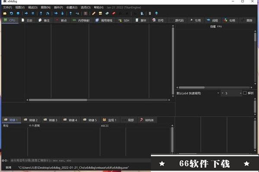Click the Run arrow toolbar icon
Screen dimensions: 259x172
click(x=26, y=13)
